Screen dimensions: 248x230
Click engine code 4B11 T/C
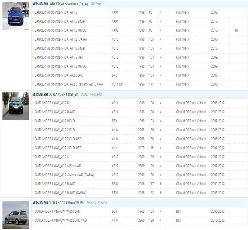coord(117,85)
